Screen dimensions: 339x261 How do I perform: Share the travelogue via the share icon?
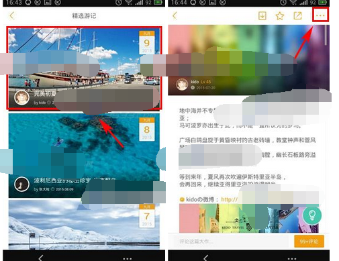(297, 15)
